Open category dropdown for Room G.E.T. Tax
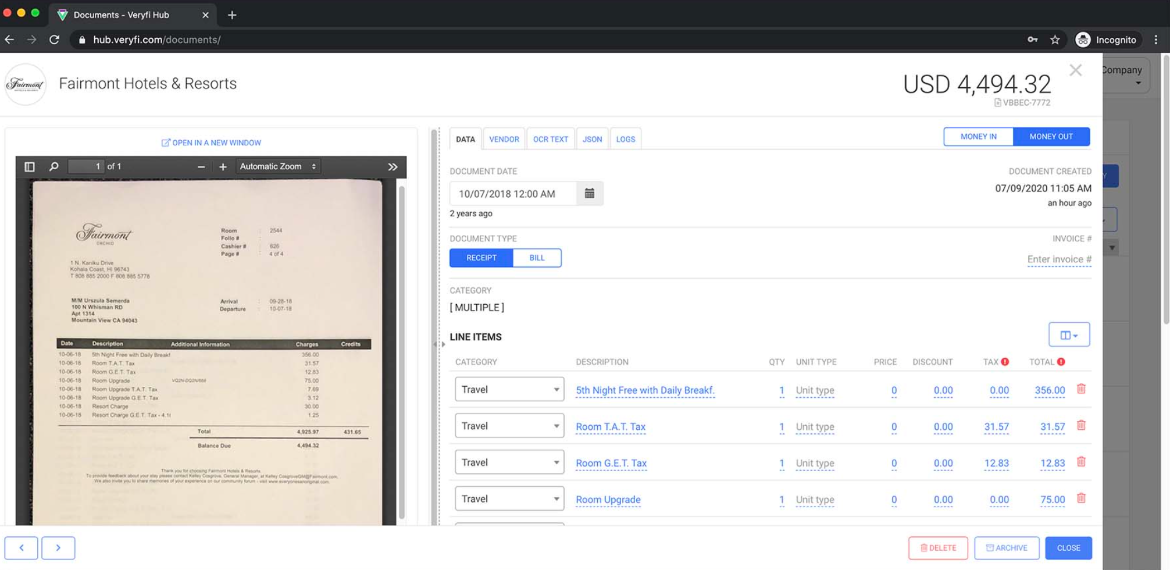This screenshot has height=570, width=1170. [x=509, y=462]
